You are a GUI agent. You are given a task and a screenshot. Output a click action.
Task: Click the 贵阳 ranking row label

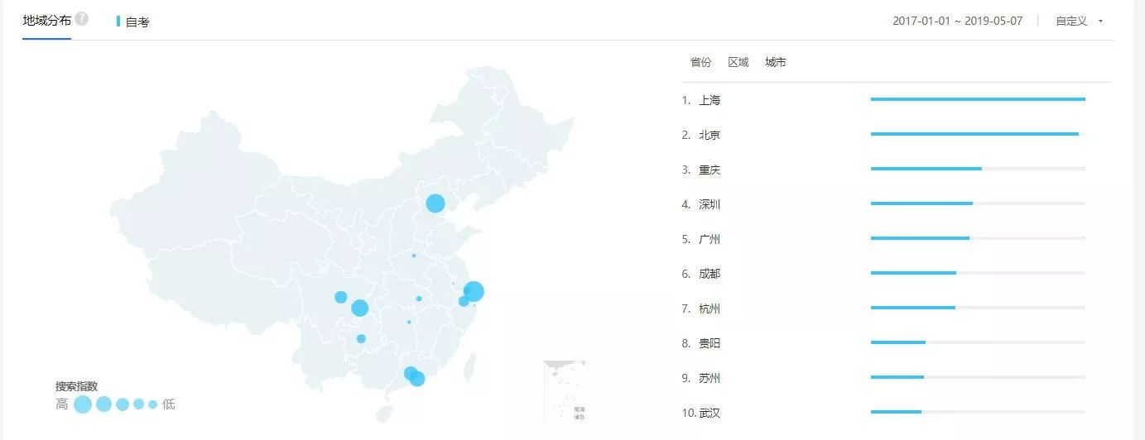coord(710,343)
